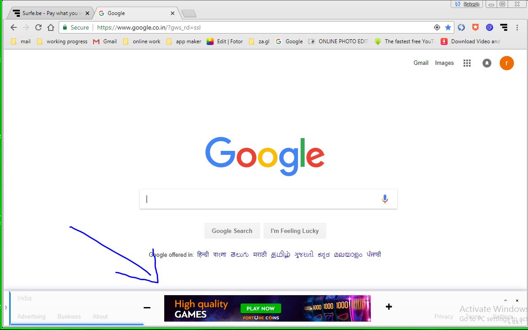
Task: Click the High quality GAMES ad banner
Action: [x=268, y=308]
